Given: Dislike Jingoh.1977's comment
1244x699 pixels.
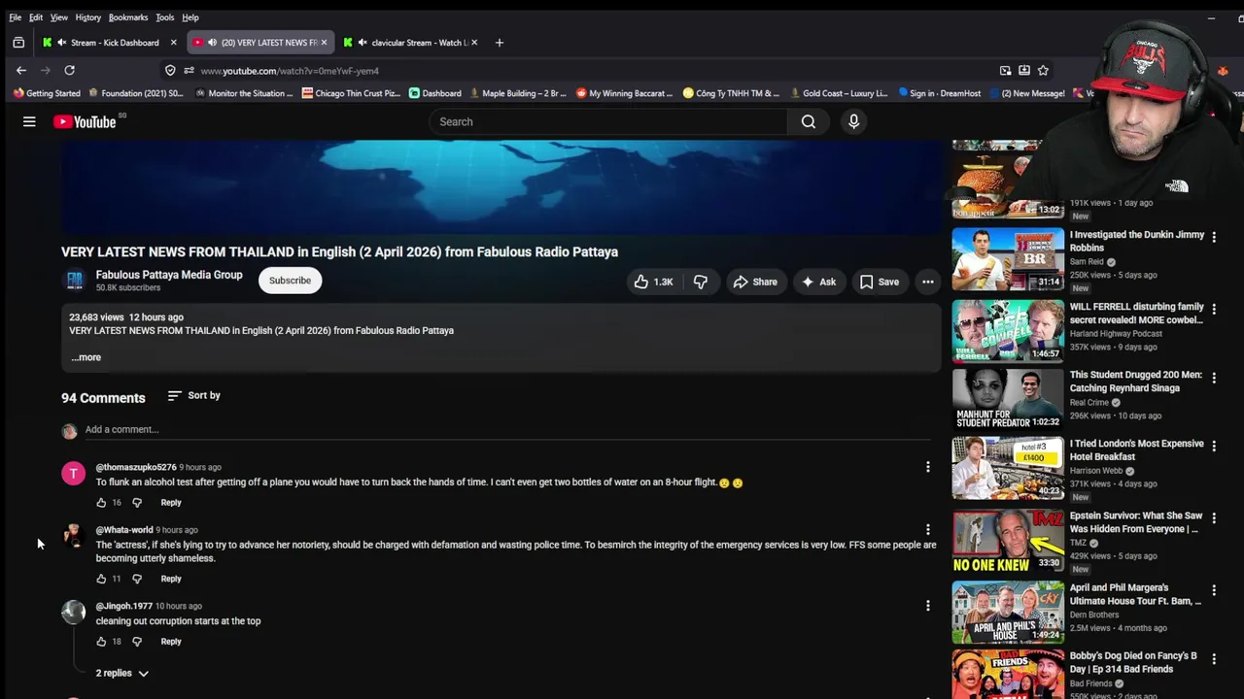Looking at the screenshot, I should 137,642.
